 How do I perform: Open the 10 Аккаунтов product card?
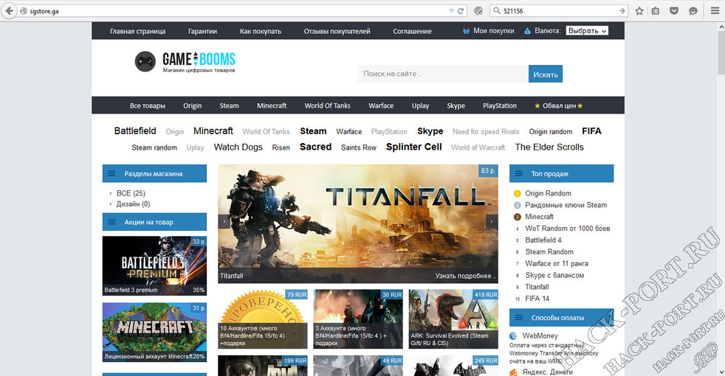[263, 318]
